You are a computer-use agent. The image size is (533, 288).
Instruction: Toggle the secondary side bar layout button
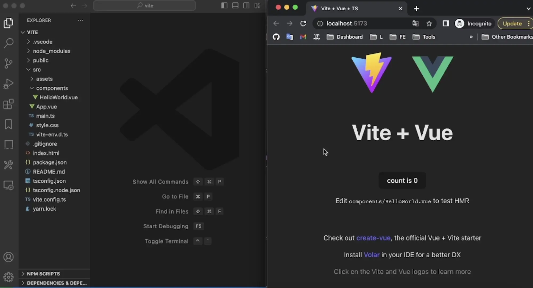246,6
